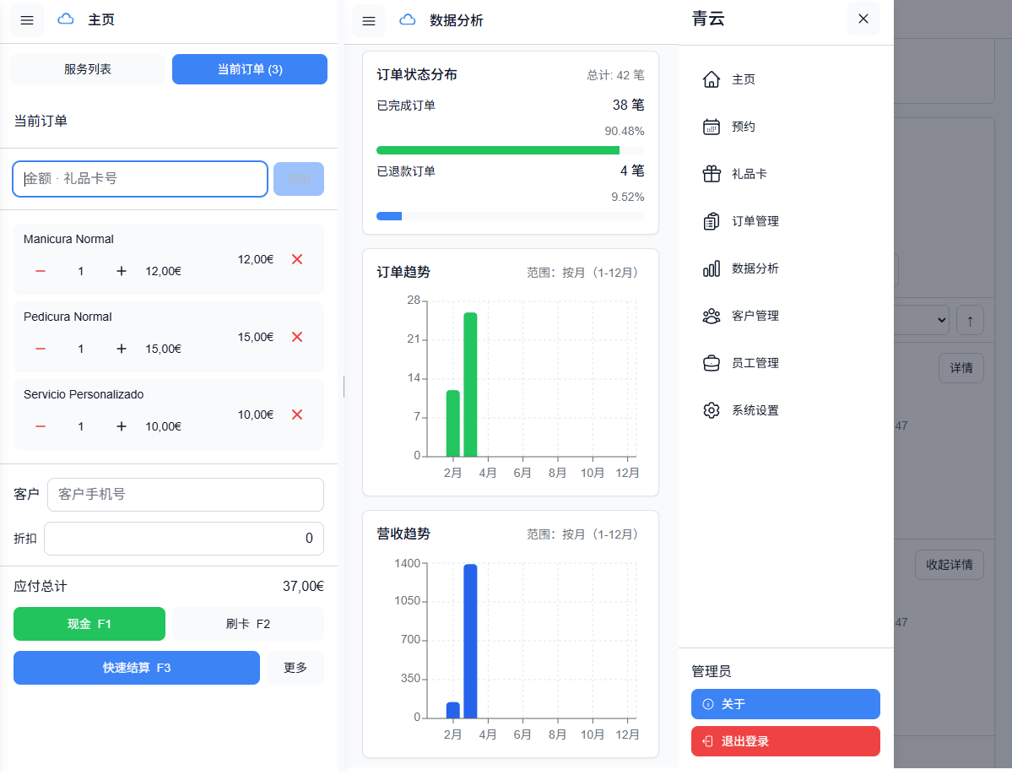This screenshot has height=775, width=1012.
Task: Click 退出登录 logout button
Action: [786, 741]
